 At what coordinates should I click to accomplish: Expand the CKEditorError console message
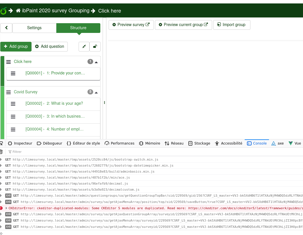pos(6,208)
